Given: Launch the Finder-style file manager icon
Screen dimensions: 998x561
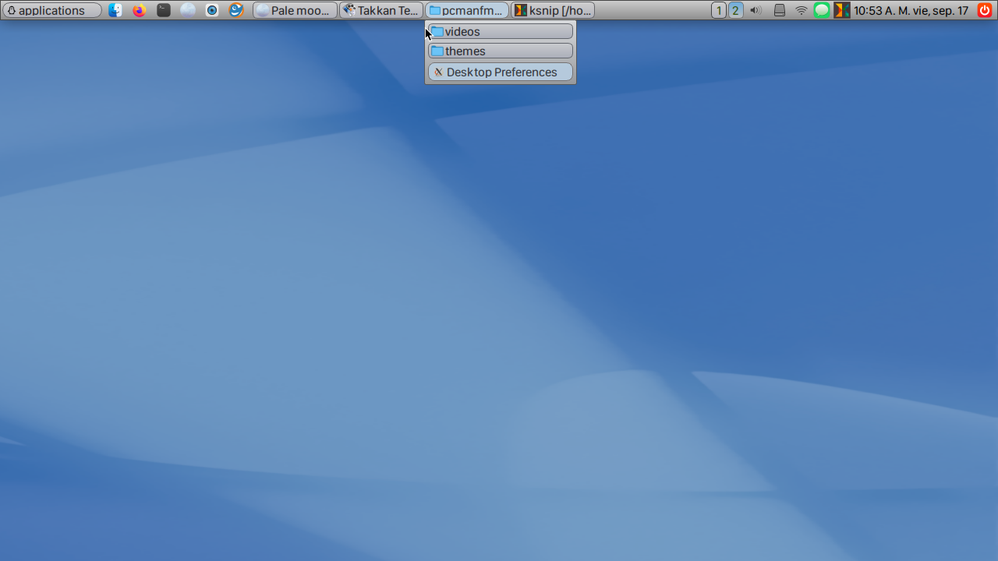Looking at the screenshot, I should coord(115,10).
